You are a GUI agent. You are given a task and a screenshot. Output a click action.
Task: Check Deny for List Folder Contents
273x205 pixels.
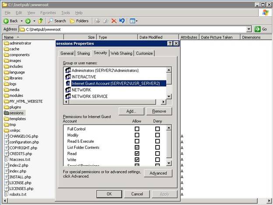(157, 148)
